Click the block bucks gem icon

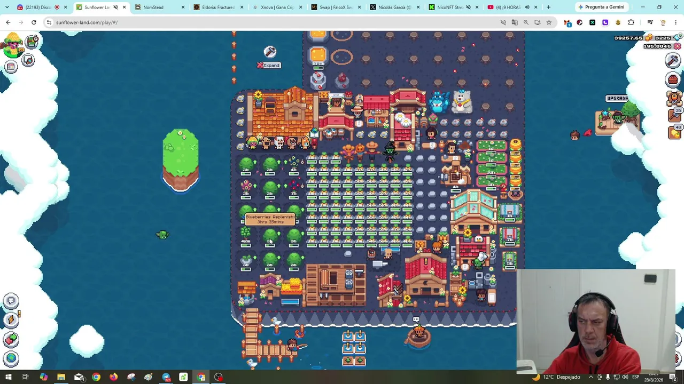[x=678, y=38]
